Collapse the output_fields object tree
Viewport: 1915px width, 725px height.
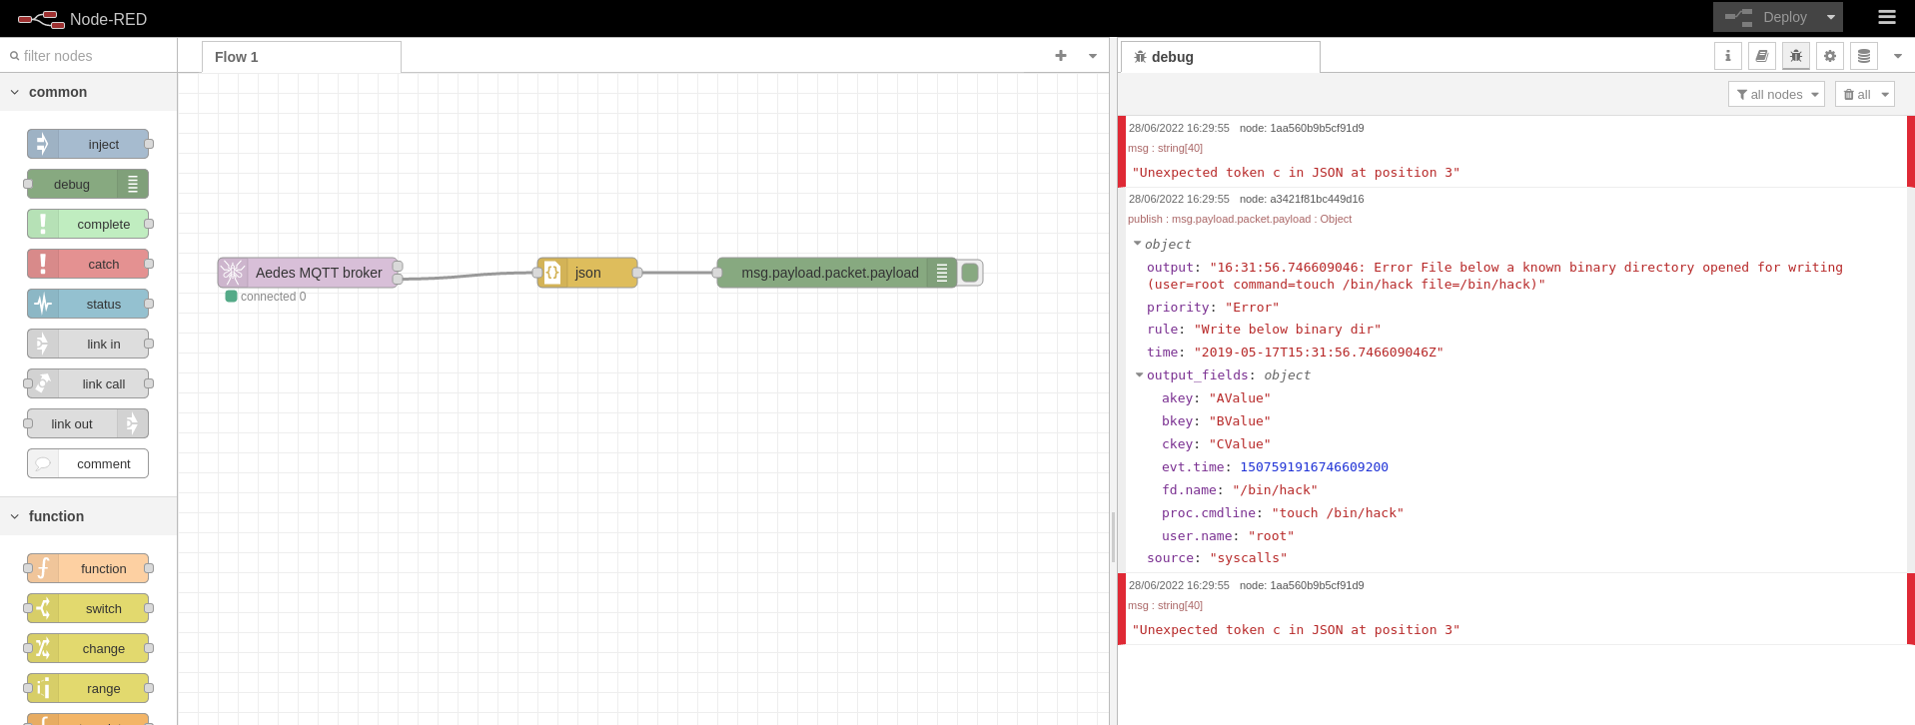[x=1139, y=375]
